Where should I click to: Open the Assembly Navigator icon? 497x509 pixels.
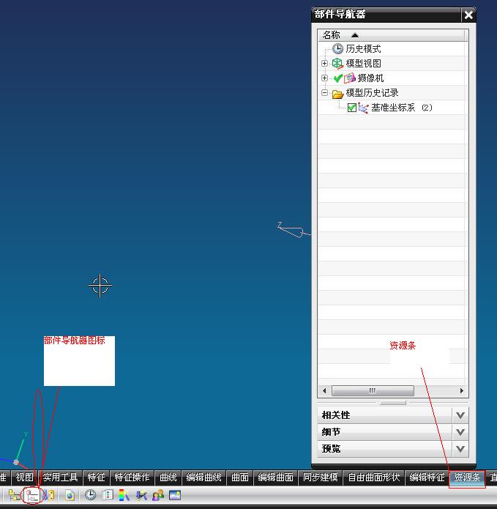14,495
